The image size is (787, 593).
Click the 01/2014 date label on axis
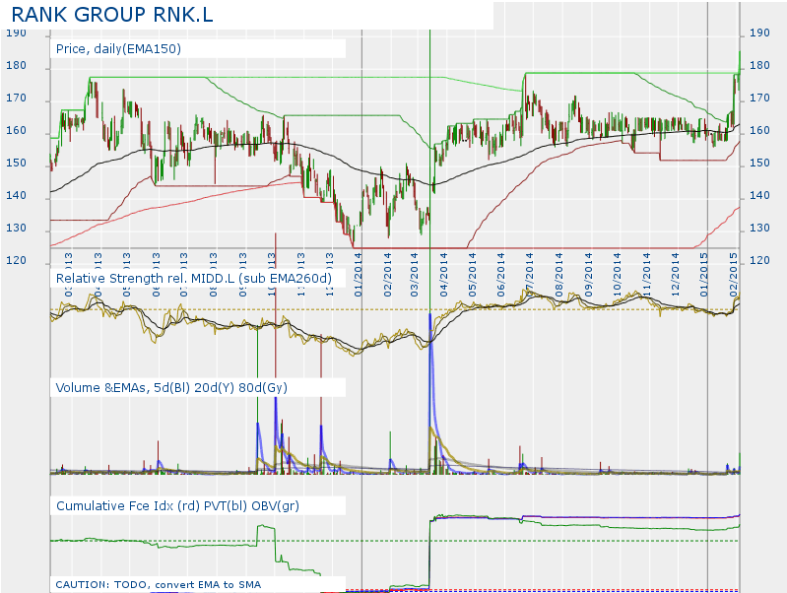pos(359,275)
